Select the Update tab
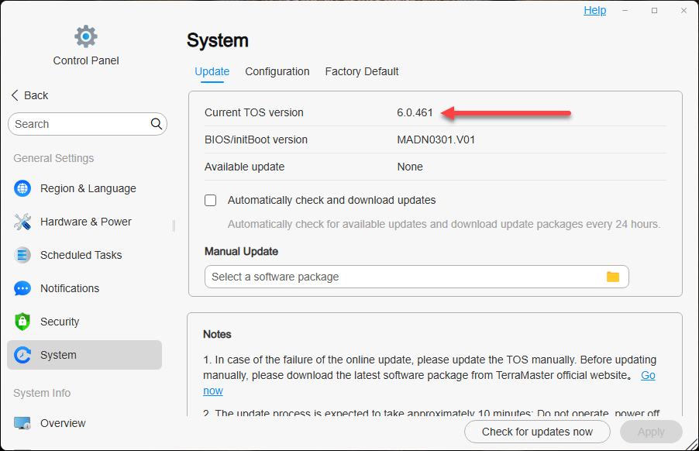This screenshot has height=451, width=699. 212,71
